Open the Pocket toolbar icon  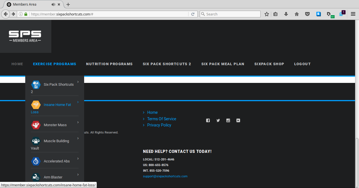pos(307,14)
